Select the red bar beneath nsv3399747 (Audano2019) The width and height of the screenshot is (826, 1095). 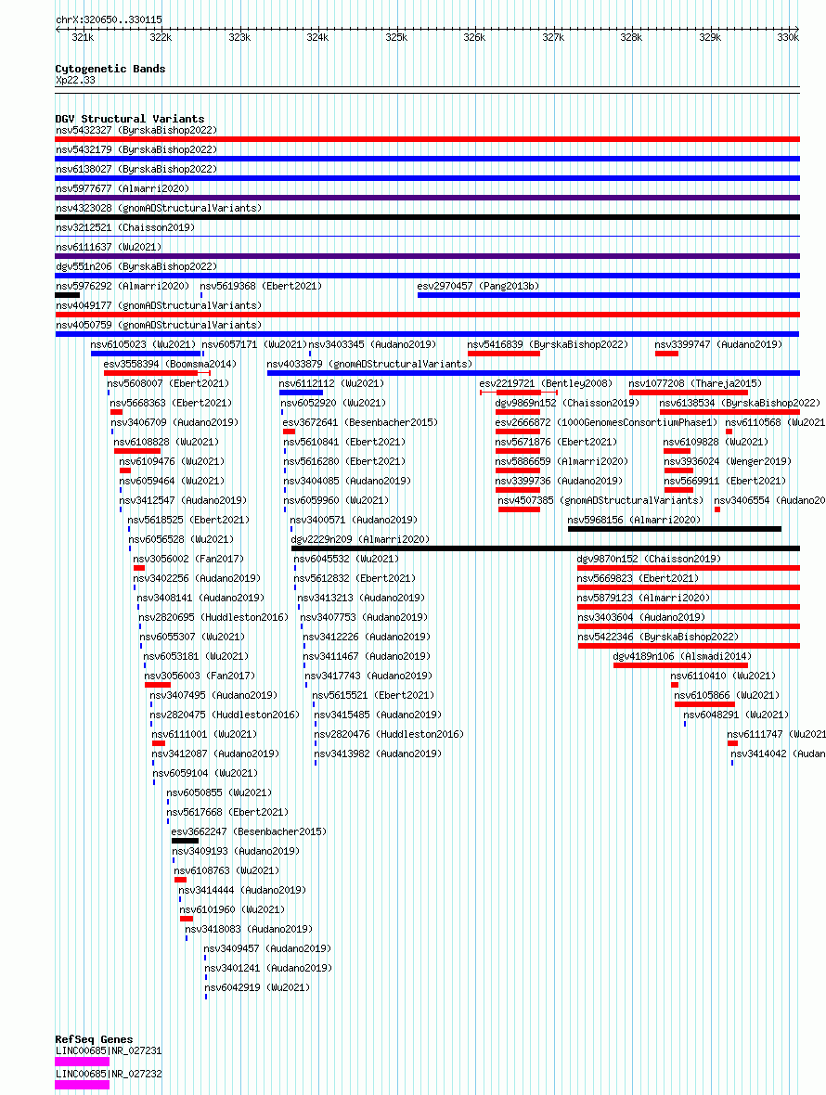(666, 354)
